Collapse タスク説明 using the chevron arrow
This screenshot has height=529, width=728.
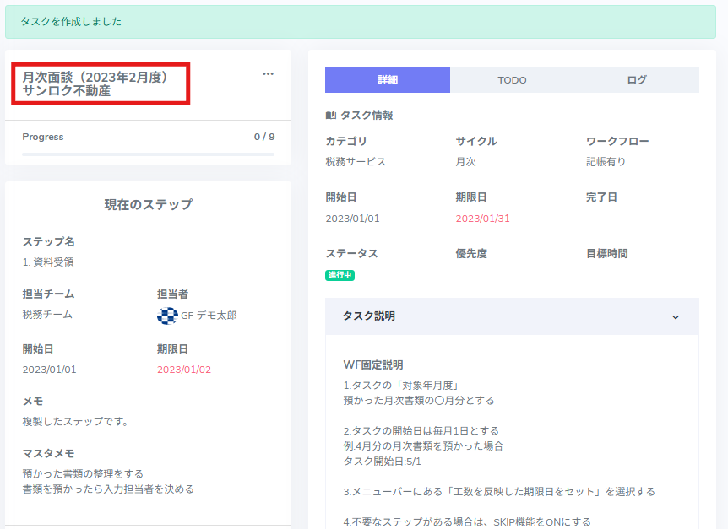(675, 317)
